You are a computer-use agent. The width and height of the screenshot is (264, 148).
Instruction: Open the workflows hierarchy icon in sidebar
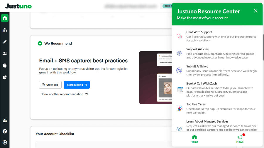pyautogui.click(x=5, y=30)
